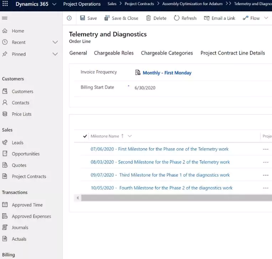Click the Home icon in the sidebar
Viewport: 272px width, 259px height.
tap(5, 31)
